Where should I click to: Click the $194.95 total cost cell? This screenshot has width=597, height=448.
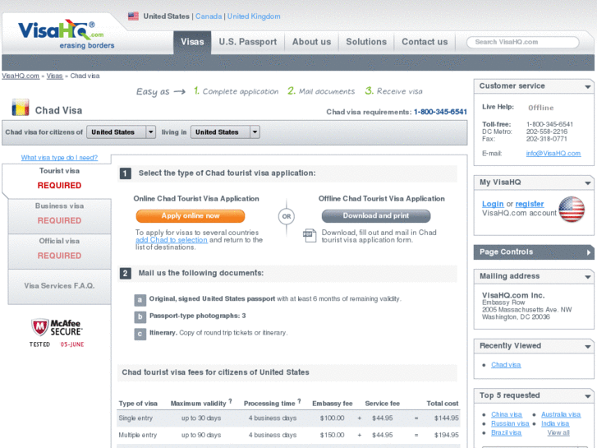click(x=446, y=435)
